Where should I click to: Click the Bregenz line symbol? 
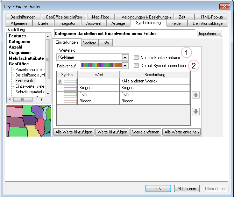point(70,88)
